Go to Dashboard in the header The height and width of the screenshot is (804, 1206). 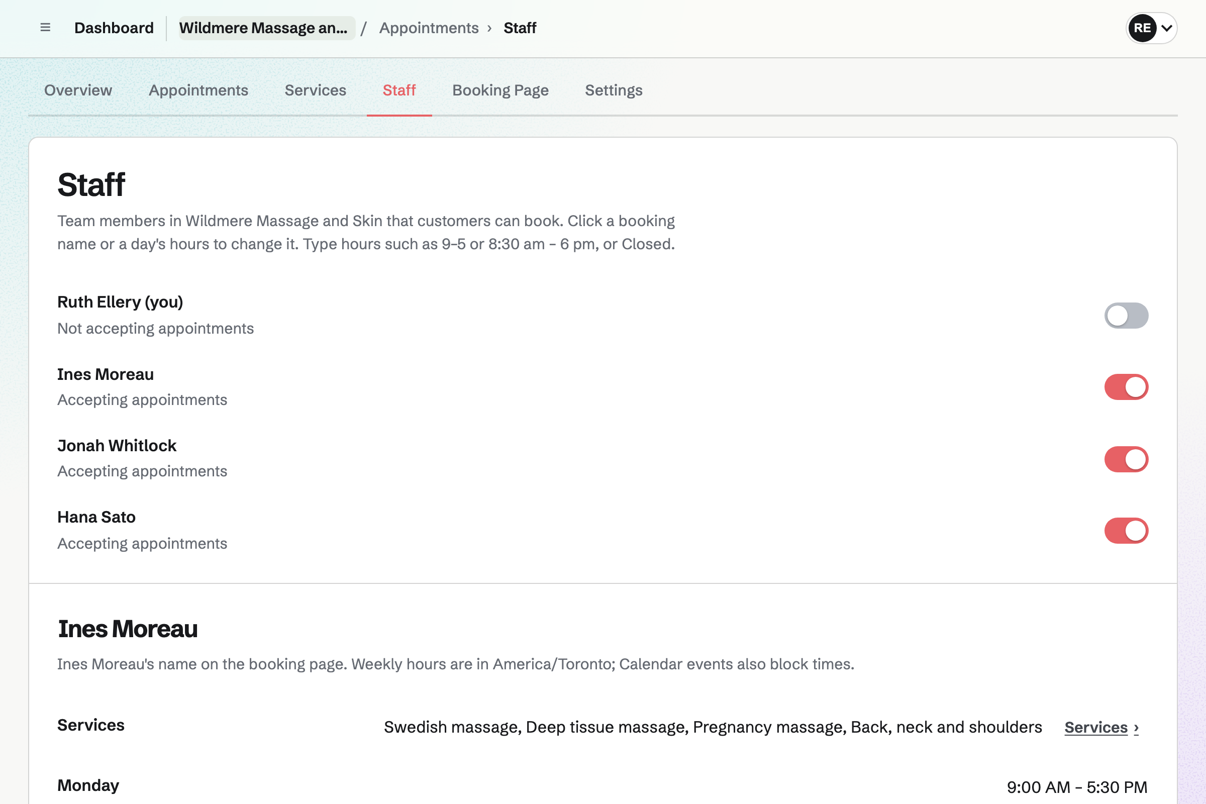click(114, 28)
